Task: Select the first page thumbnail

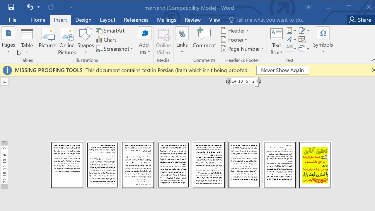Action: click(67, 165)
